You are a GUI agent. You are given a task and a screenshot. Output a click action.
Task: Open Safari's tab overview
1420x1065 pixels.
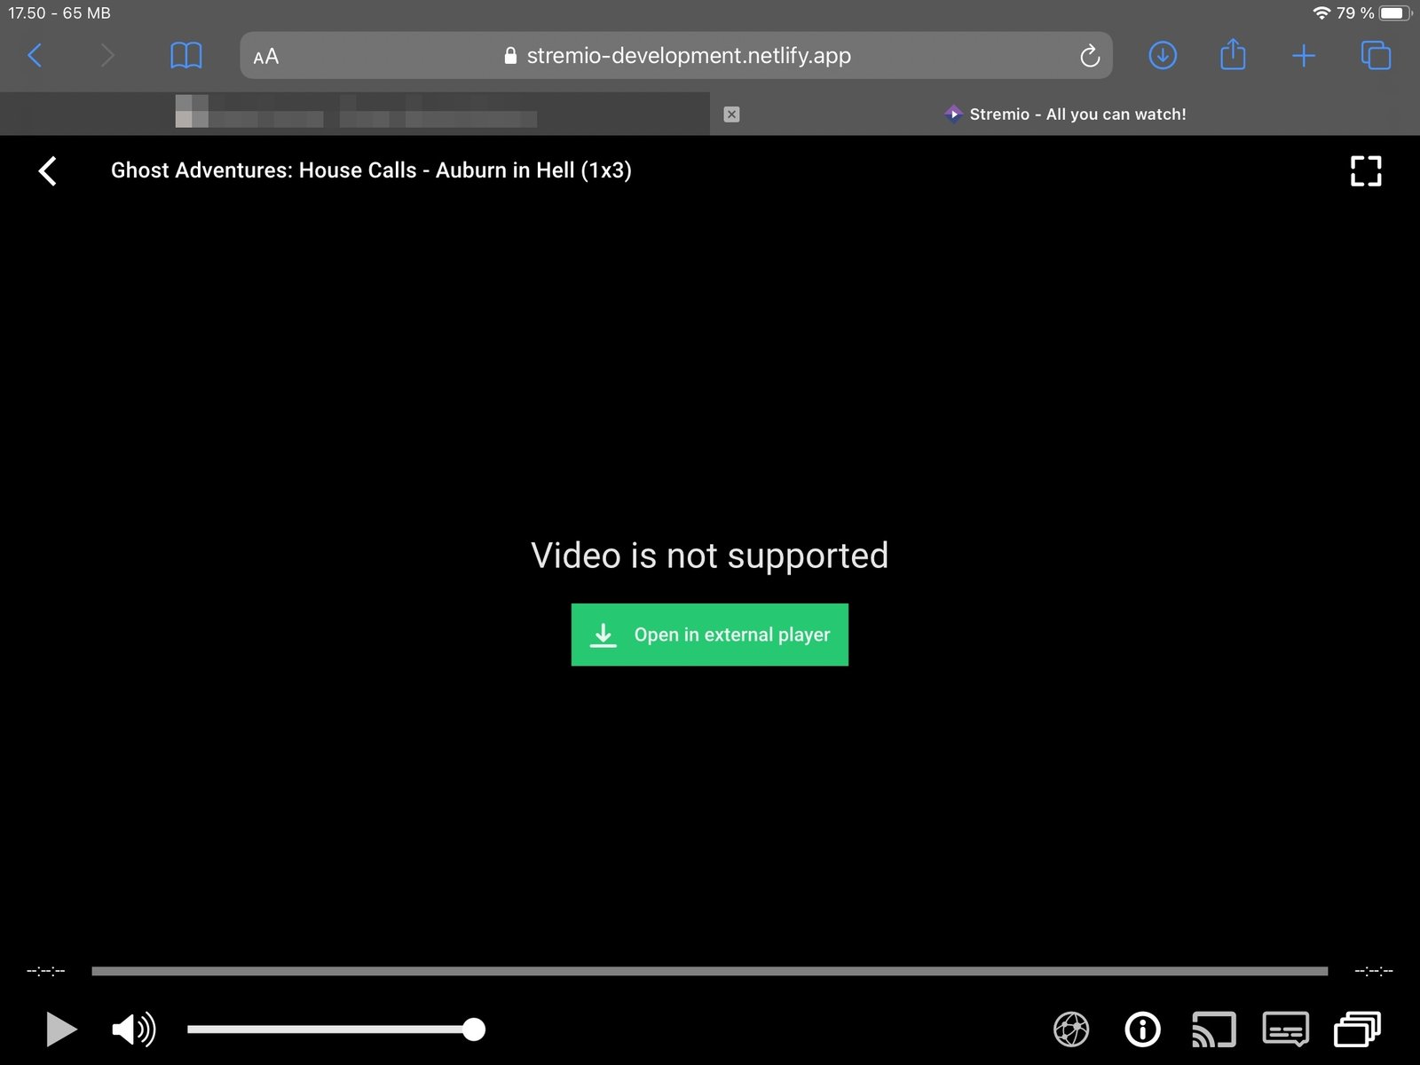point(1376,55)
